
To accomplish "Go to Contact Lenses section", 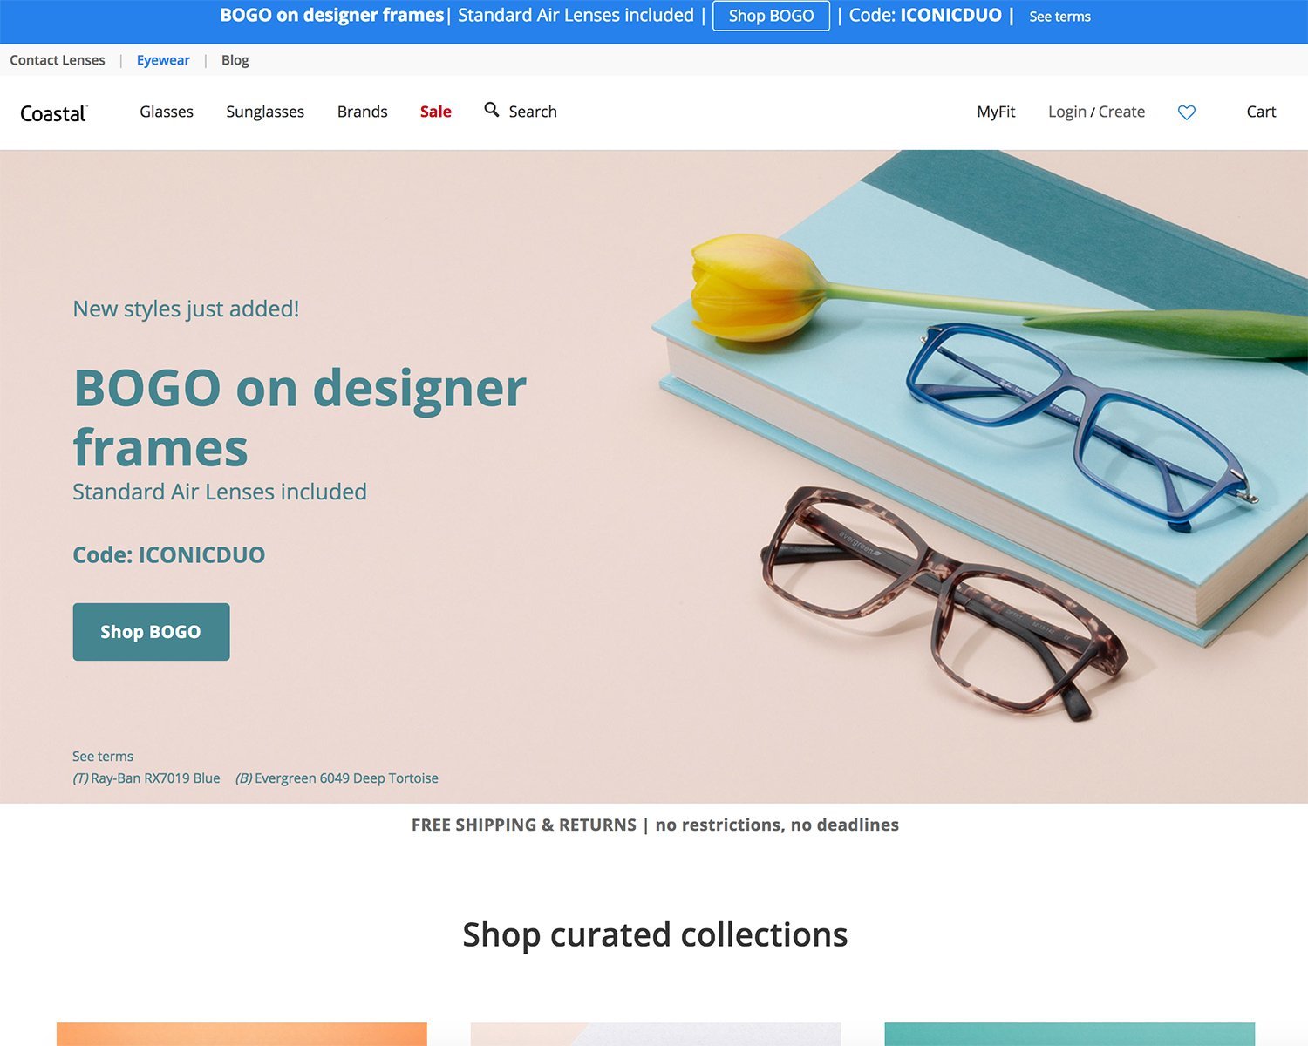I will (x=58, y=60).
